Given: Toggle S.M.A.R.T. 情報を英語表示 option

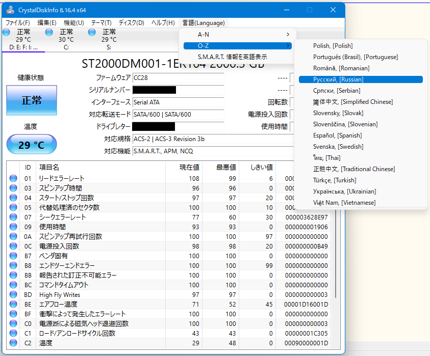Looking at the screenshot, I should 238,57.
